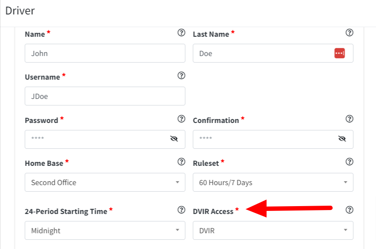Image resolution: width=376 pixels, height=249 pixels.
Task: Focus the Username text field
Action: [x=105, y=96]
